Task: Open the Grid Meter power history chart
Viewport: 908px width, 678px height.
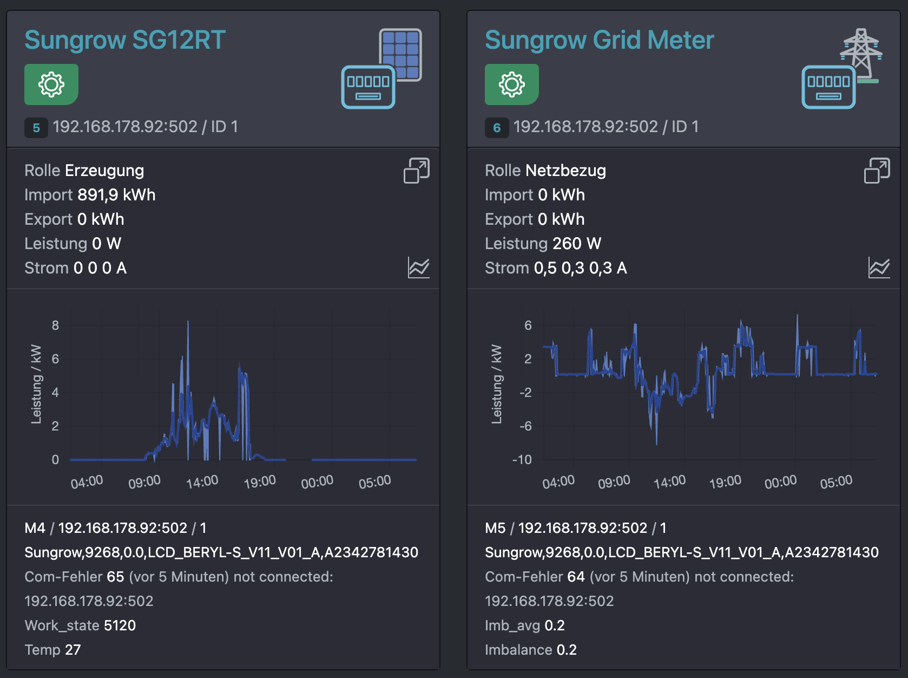Action: [x=684, y=398]
